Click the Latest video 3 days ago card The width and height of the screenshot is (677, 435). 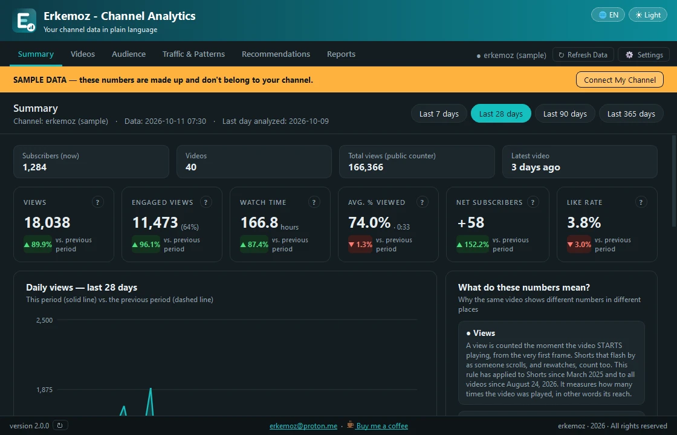click(x=580, y=161)
